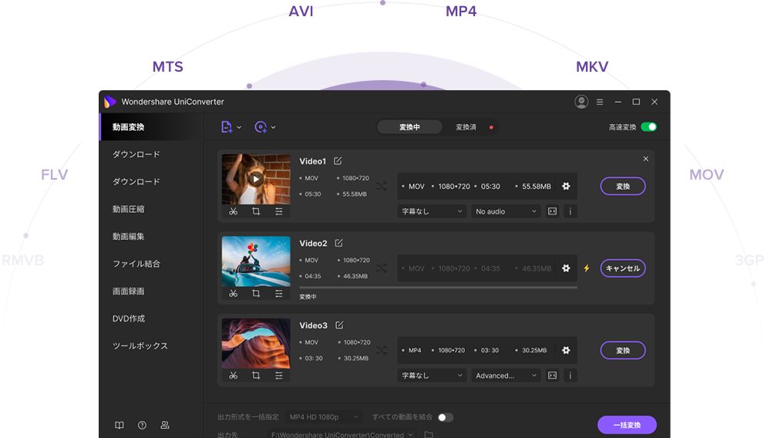764x438 pixels.
Task: Select 動画変換 in sidebar
Action: point(152,127)
